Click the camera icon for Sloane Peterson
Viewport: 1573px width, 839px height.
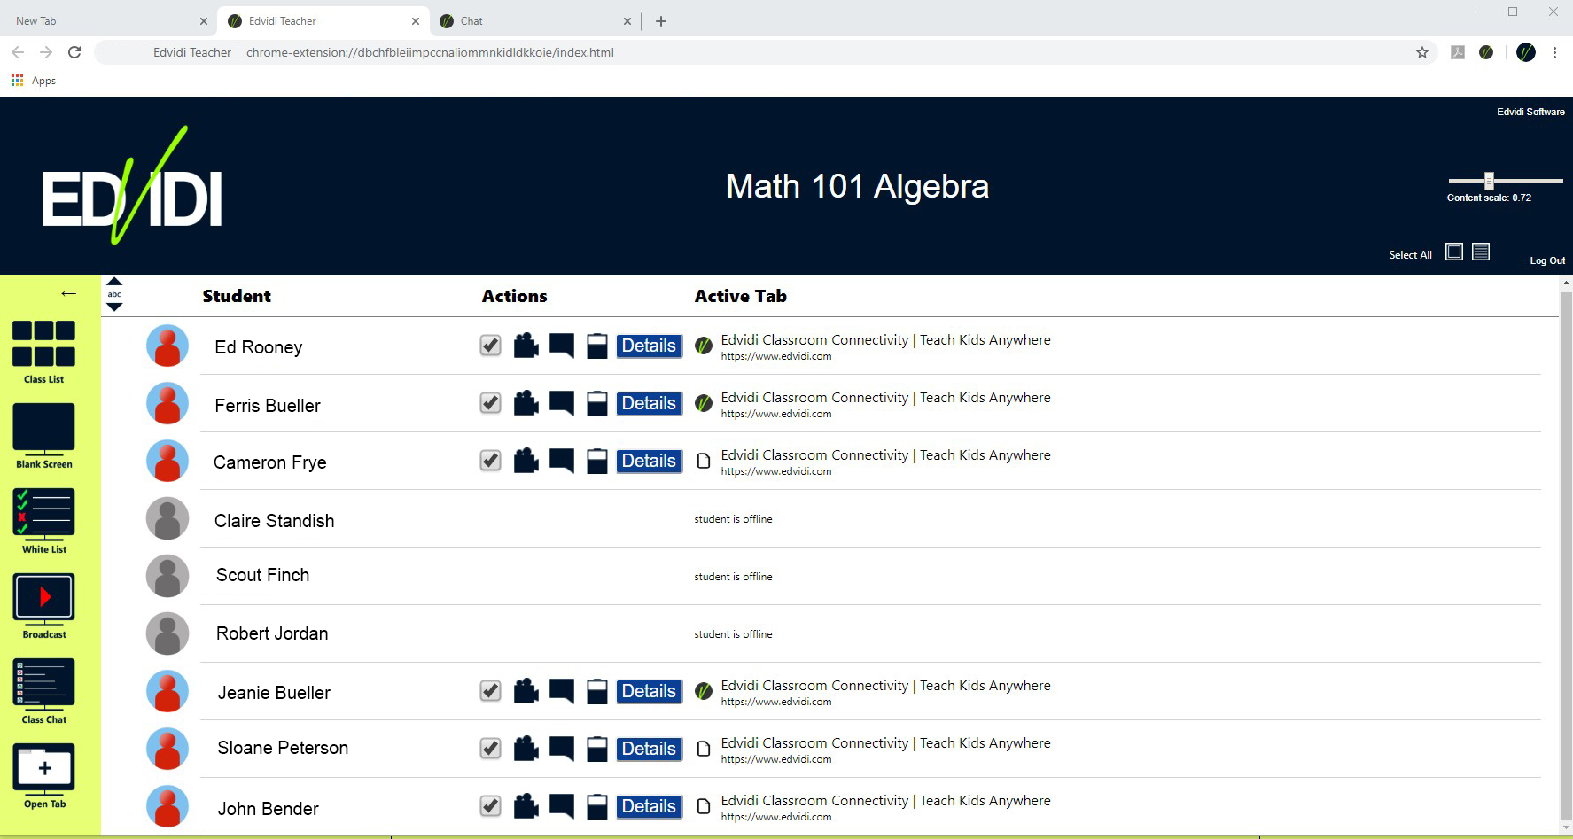pos(526,749)
